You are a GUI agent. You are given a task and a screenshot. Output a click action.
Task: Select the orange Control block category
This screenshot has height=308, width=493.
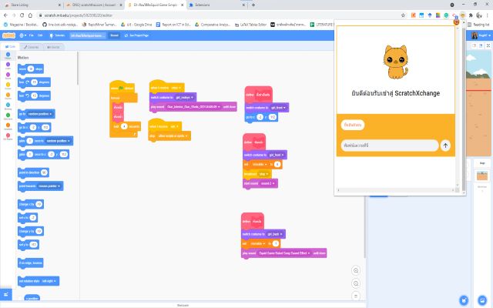pyautogui.click(x=8, y=95)
